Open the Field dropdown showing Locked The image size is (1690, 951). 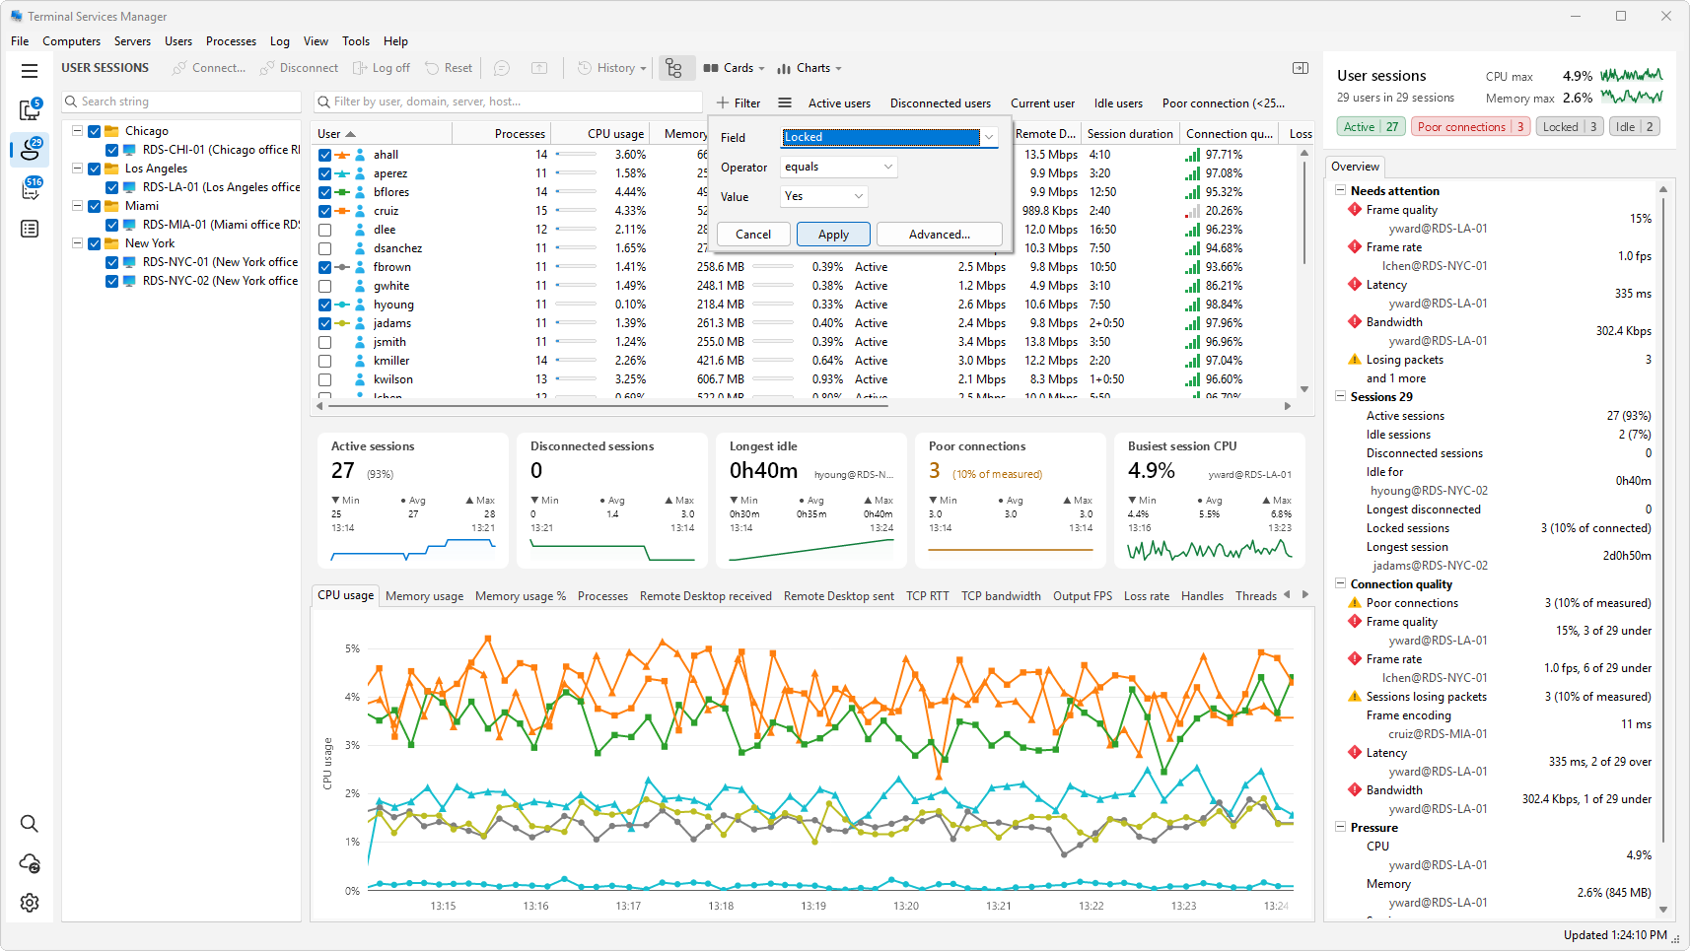(889, 137)
